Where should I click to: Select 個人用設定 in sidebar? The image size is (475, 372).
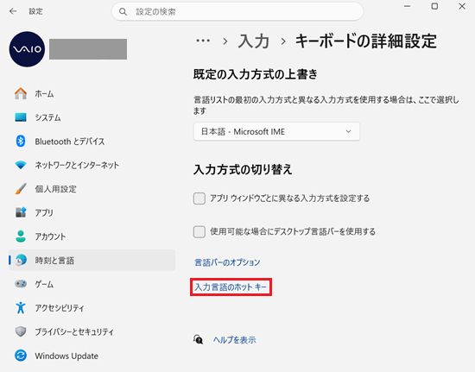[92, 188]
